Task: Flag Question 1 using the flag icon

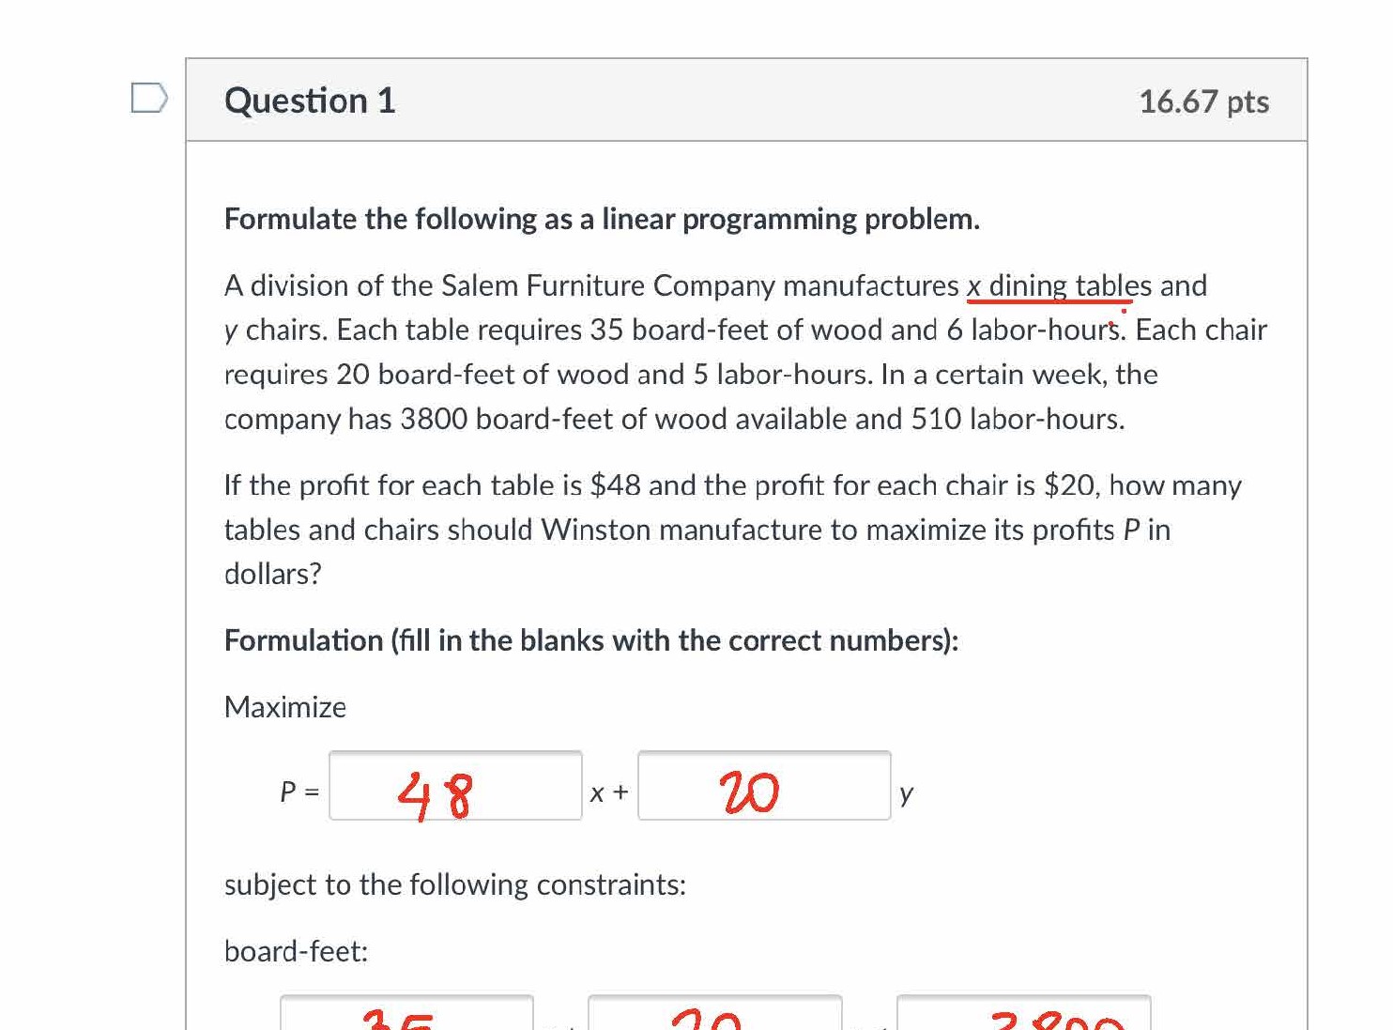Action: (x=148, y=98)
